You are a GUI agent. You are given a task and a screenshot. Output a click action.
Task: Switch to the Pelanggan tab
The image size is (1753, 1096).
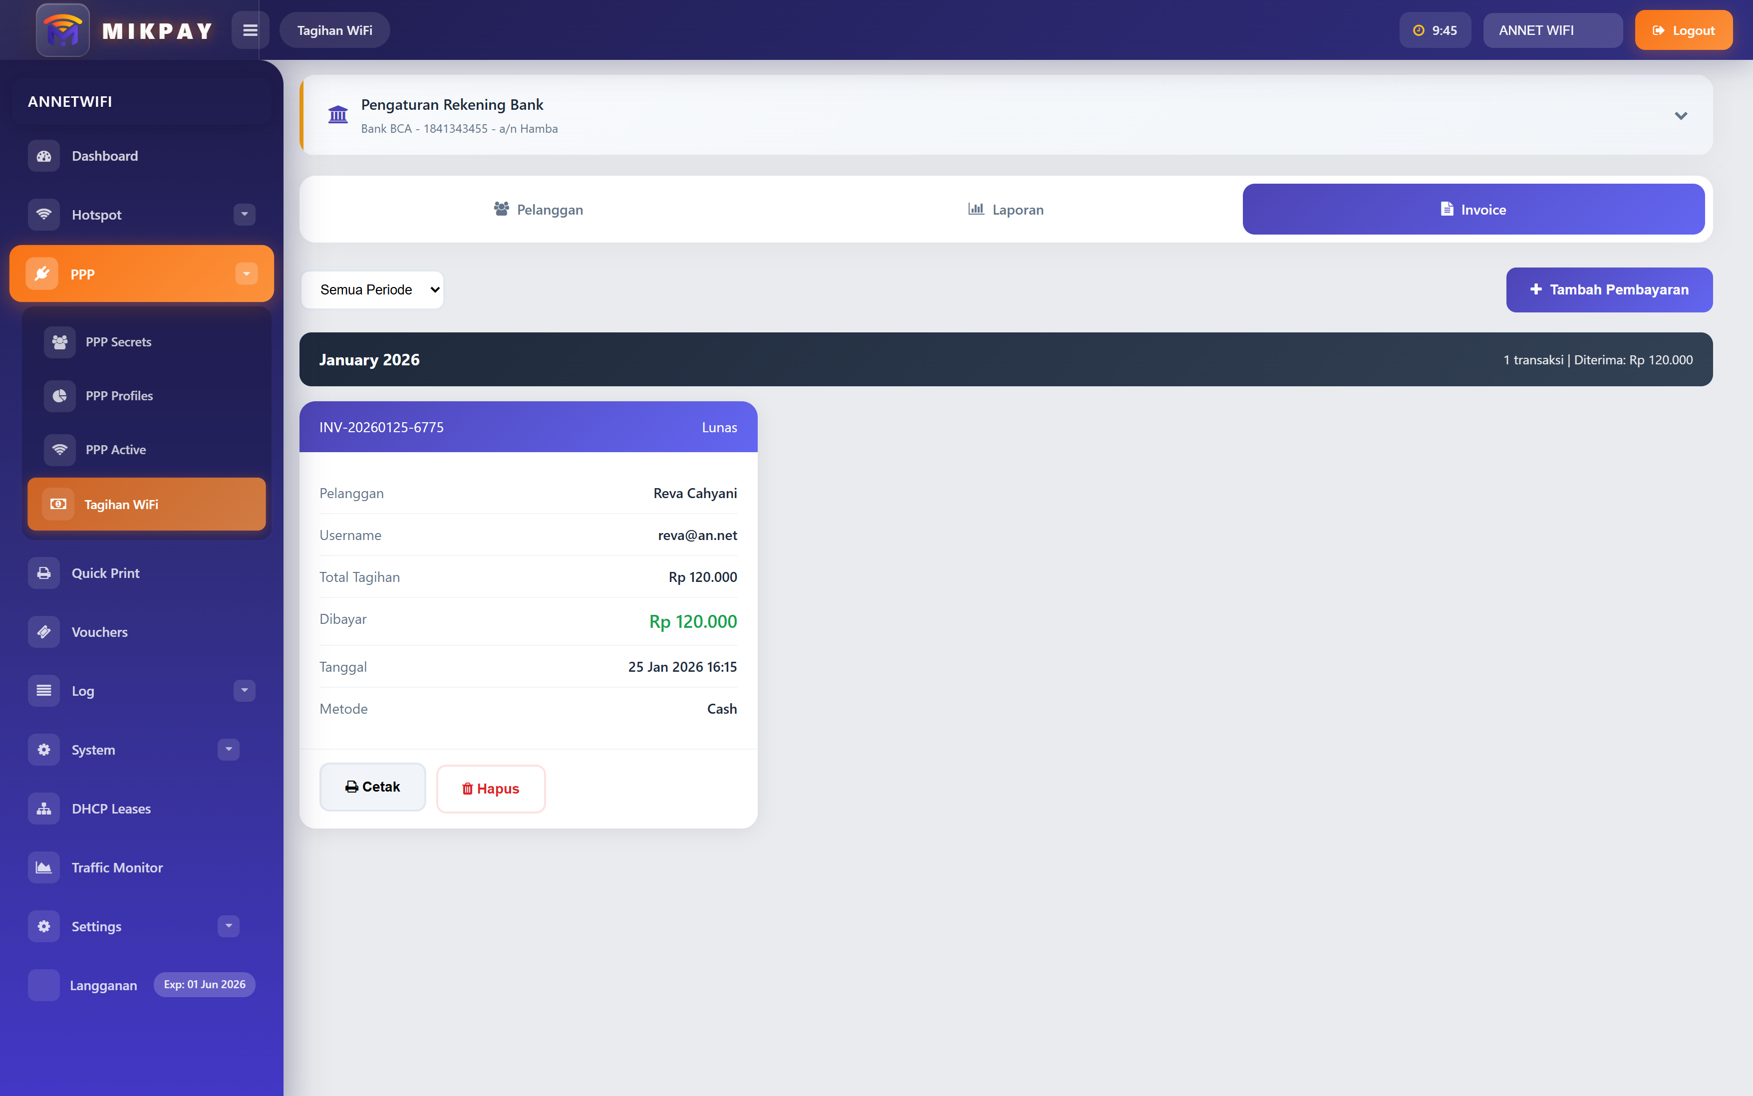[x=539, y=210]
